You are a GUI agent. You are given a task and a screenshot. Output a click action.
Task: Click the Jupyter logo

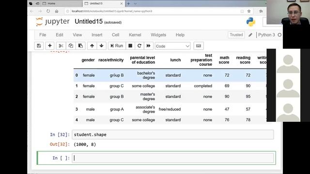pos(53,21)
